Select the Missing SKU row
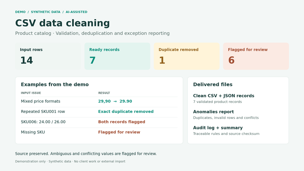Viewport: 304px width, 171px height. click(99, 132)
